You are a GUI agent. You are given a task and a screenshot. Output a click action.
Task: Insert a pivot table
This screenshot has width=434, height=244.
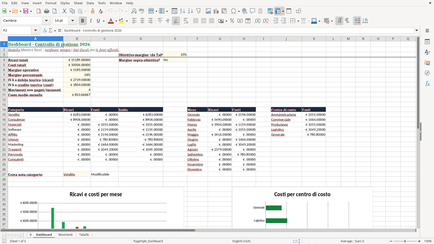coord(224,11)
